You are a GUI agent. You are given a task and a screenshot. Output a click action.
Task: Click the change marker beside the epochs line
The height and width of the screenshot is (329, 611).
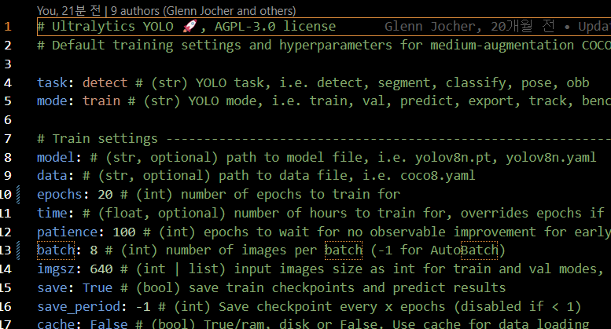click(18, 195)
